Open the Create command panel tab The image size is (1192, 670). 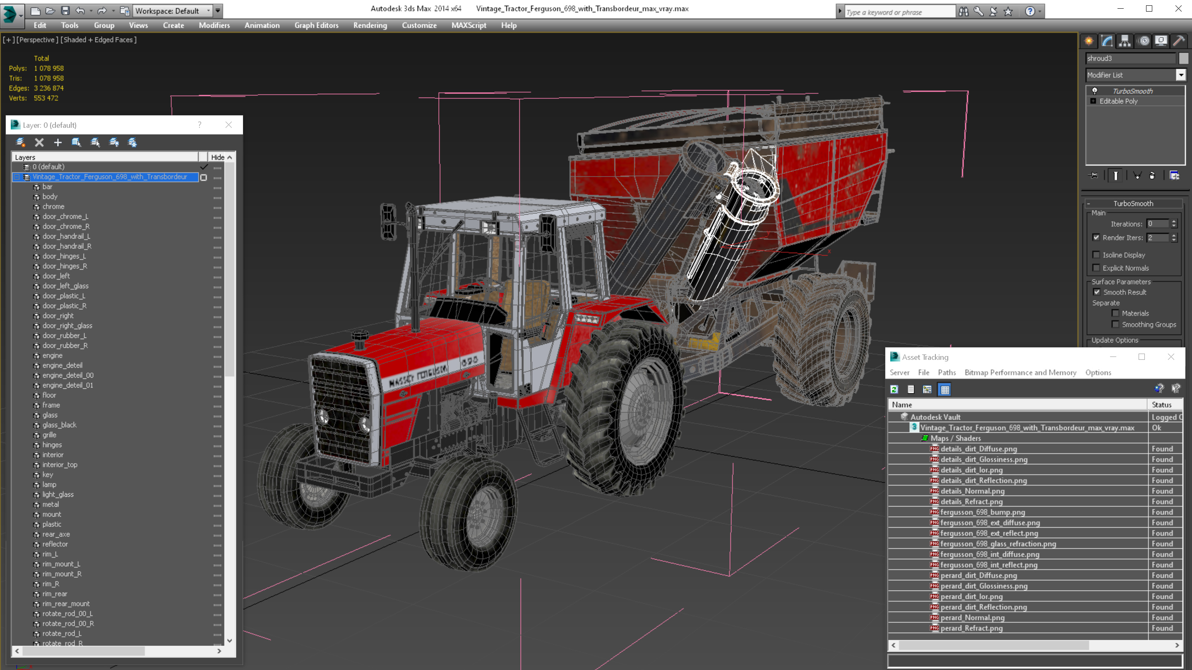coord(1089,41)
